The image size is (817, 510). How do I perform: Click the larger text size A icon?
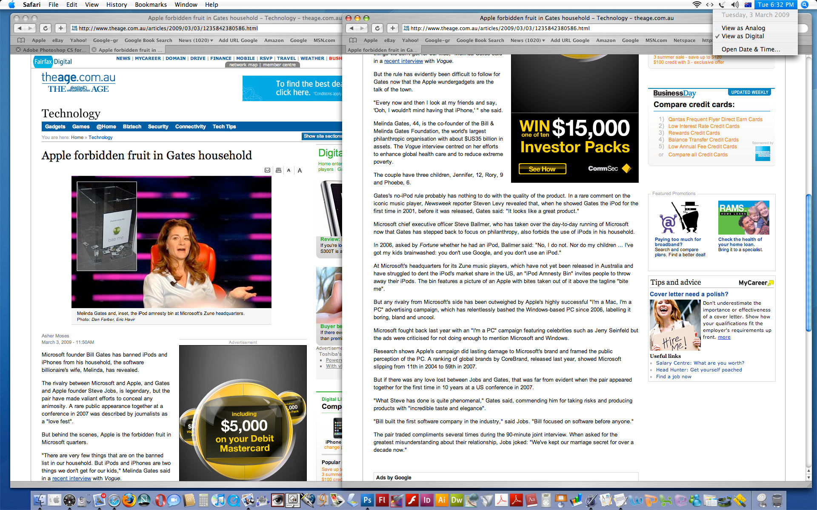[x=300, y=170]
